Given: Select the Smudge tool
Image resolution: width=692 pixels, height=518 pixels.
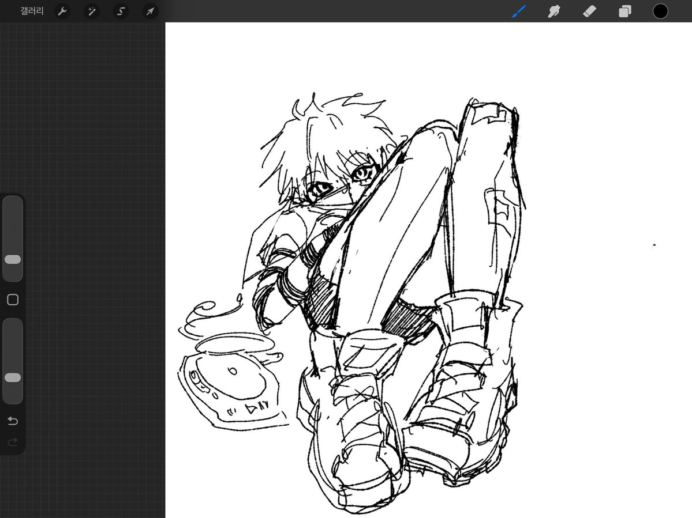Looking at the screenshot, I should tap(554, 12).
